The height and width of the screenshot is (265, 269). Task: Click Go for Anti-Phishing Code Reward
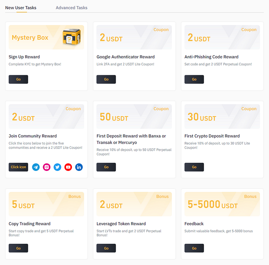[194, 79]
